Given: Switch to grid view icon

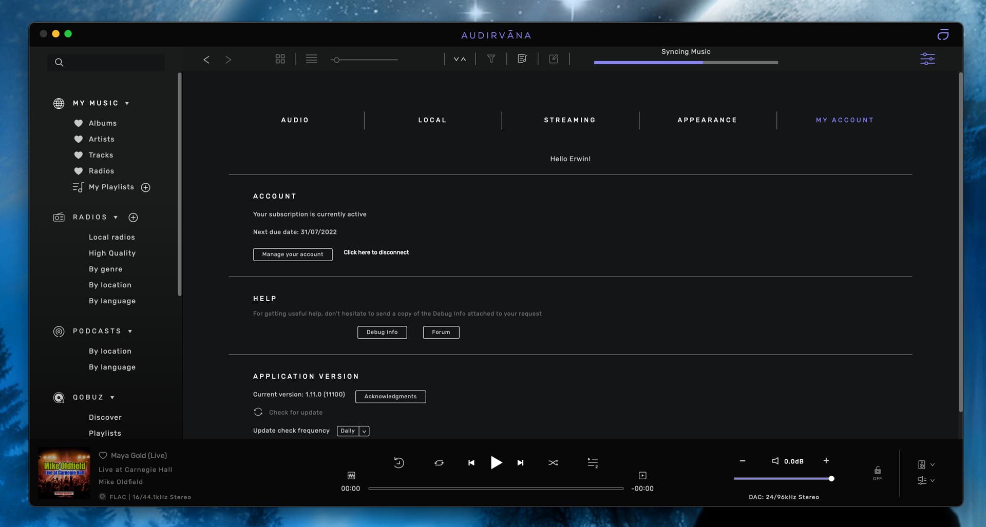Looking at the screenshot, I should click(280, 59).
